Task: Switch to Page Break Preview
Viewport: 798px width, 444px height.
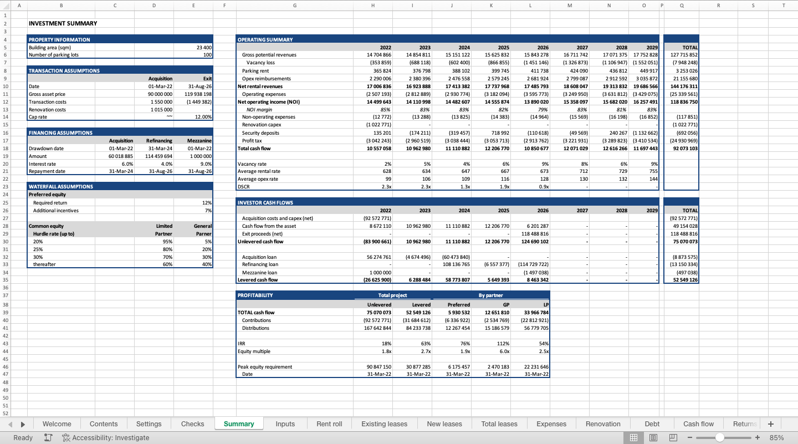Action: (673, 437)
